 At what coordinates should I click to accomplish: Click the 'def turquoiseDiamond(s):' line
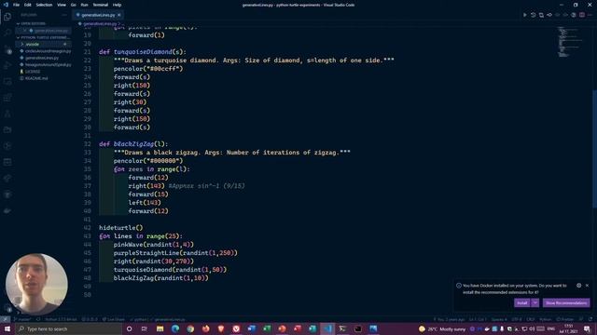click(x=143, y=52)
